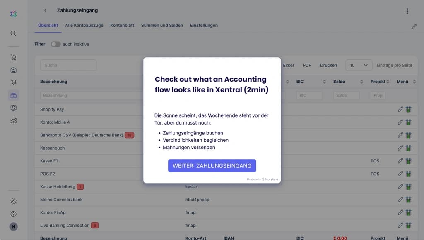Open the table icon for Meine Commerzbank
The image size is (424, 240).
click(x=408, y=200)
